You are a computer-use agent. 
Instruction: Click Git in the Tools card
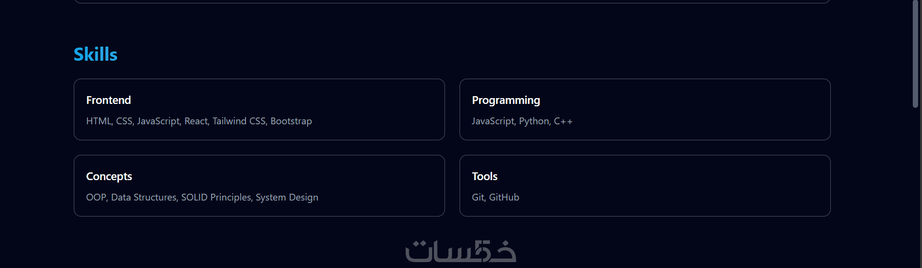pos(478,197)
